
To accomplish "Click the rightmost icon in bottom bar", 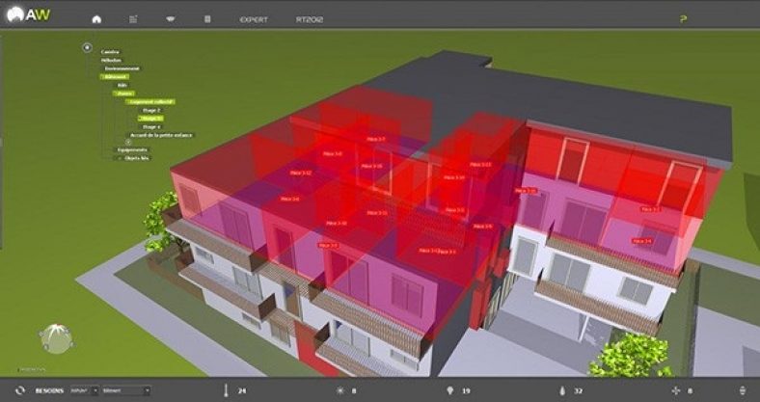I will (742, 390).
